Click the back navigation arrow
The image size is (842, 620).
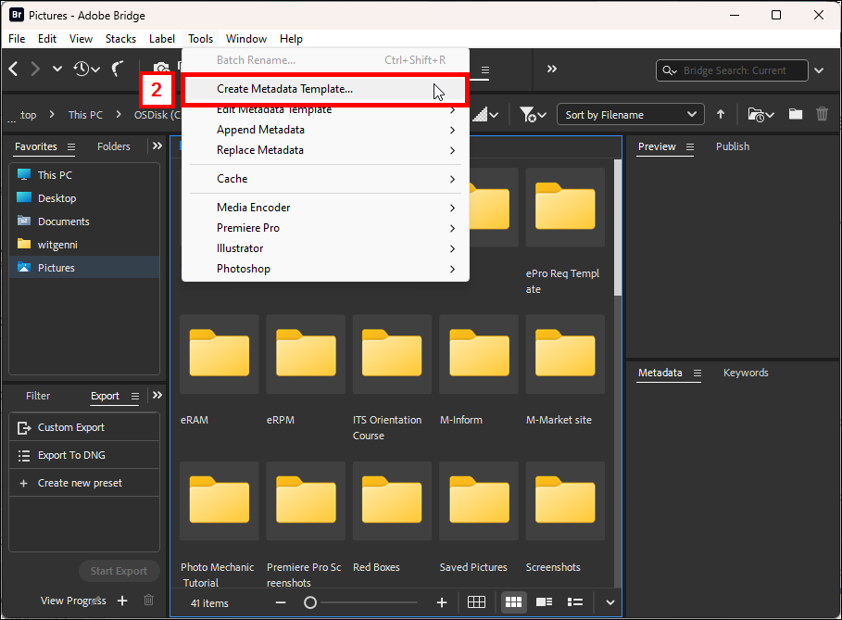point(13,69)
